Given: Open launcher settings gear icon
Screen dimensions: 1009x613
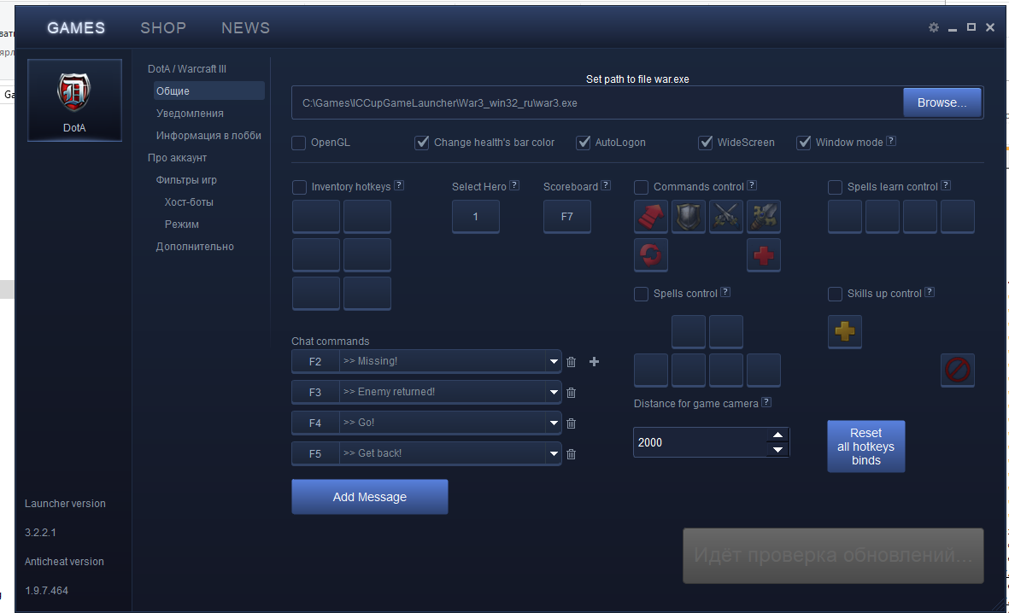Looking at the screenshot, I should pos(934,27).
